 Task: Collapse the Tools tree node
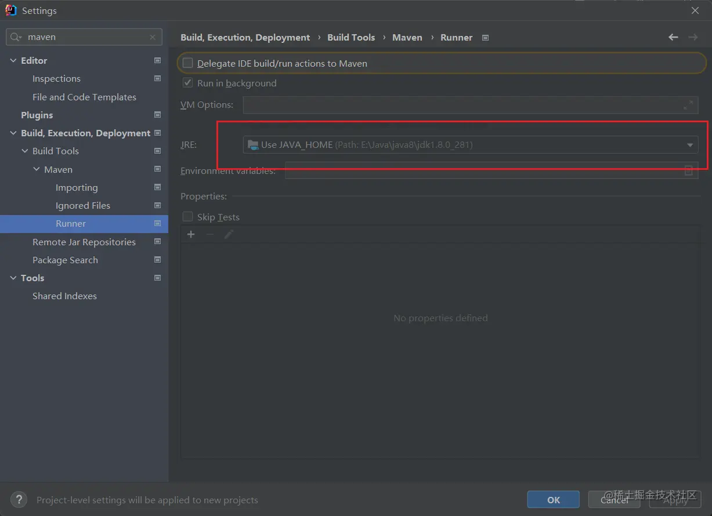pyautogui.click(x=13, y=278)
